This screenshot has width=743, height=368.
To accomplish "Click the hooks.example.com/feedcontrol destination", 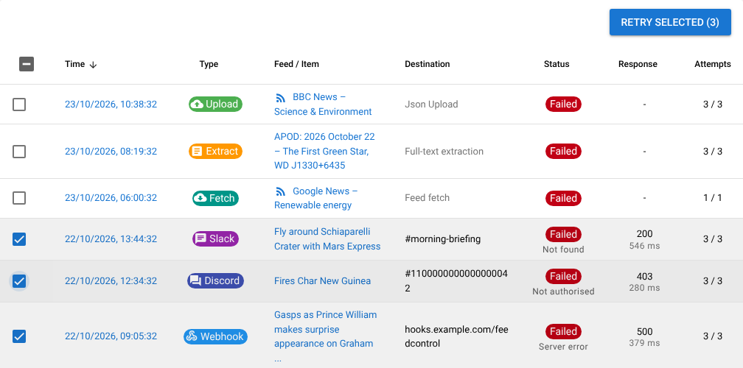I will pos(456,336).
